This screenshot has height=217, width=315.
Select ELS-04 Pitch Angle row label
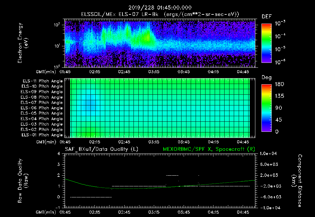(x=42, y=119)
